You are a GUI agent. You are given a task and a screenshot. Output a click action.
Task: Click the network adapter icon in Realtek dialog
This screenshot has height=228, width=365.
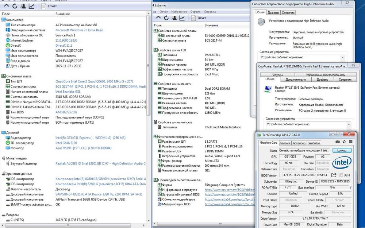pos(268,89)
